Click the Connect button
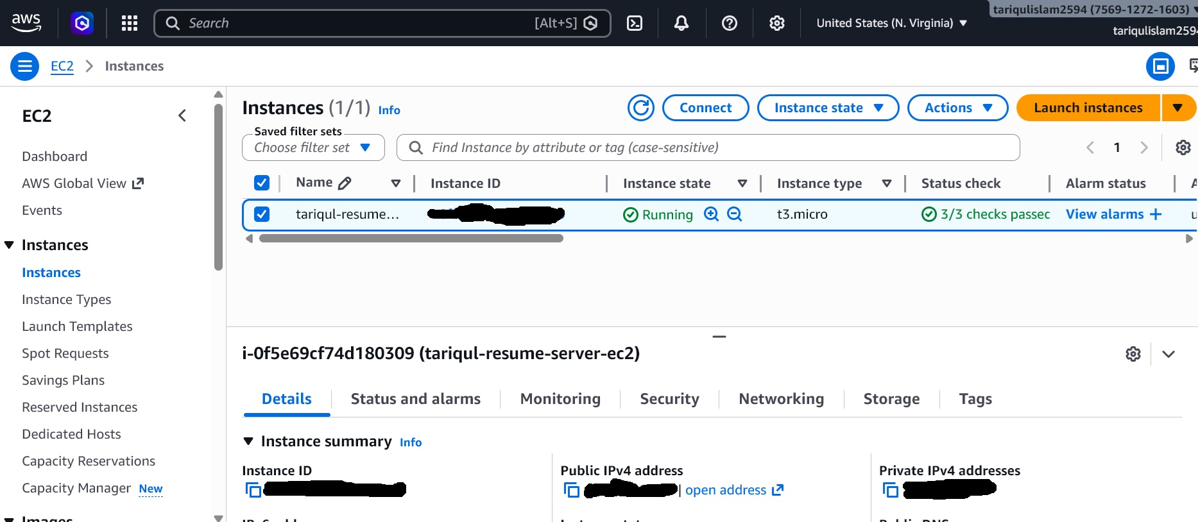 (705, 108)
